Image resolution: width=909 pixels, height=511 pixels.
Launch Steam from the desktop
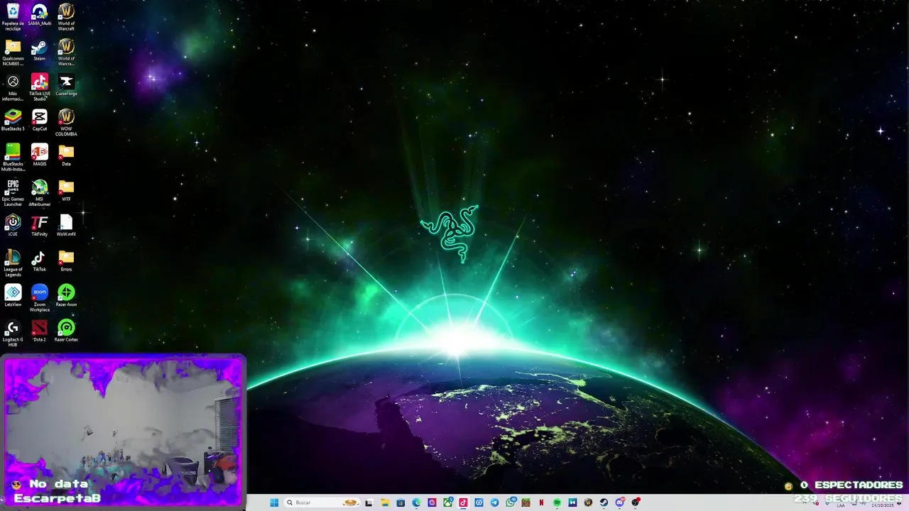point(40,50)
